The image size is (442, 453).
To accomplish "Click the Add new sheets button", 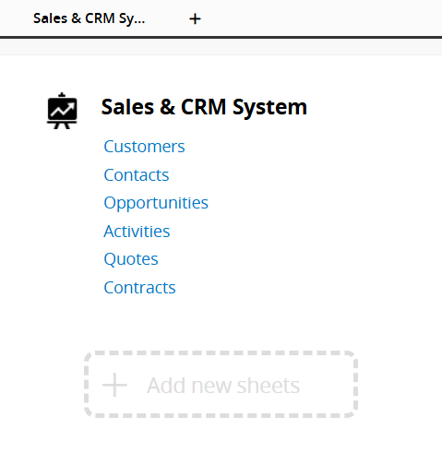I will click(x=221, y=385).
